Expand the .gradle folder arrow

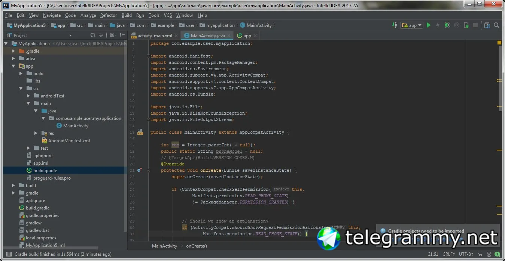coord(13,51)
